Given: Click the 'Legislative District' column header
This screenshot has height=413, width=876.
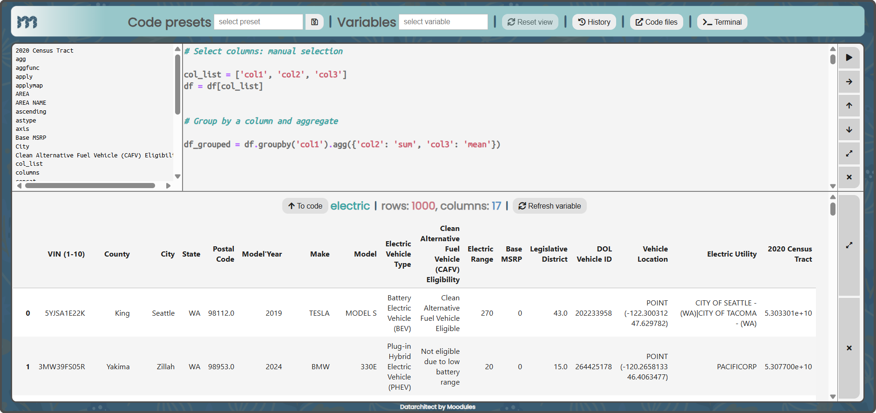Looking at the screenshot, I should (549, 254).
